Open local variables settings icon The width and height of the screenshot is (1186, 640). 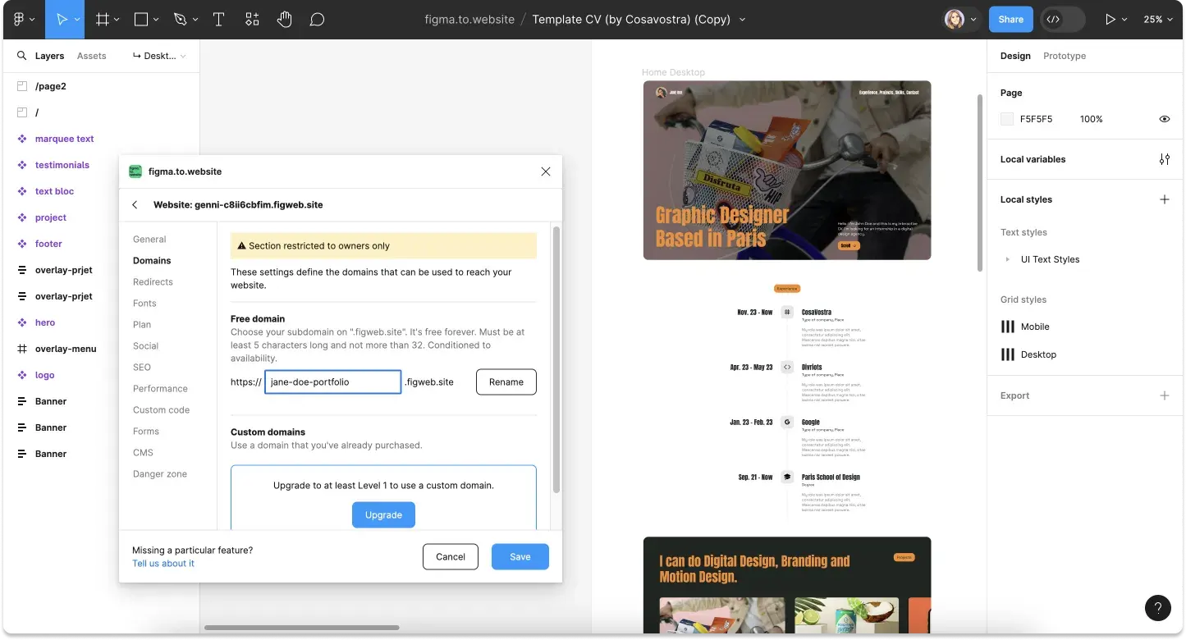1164,159
